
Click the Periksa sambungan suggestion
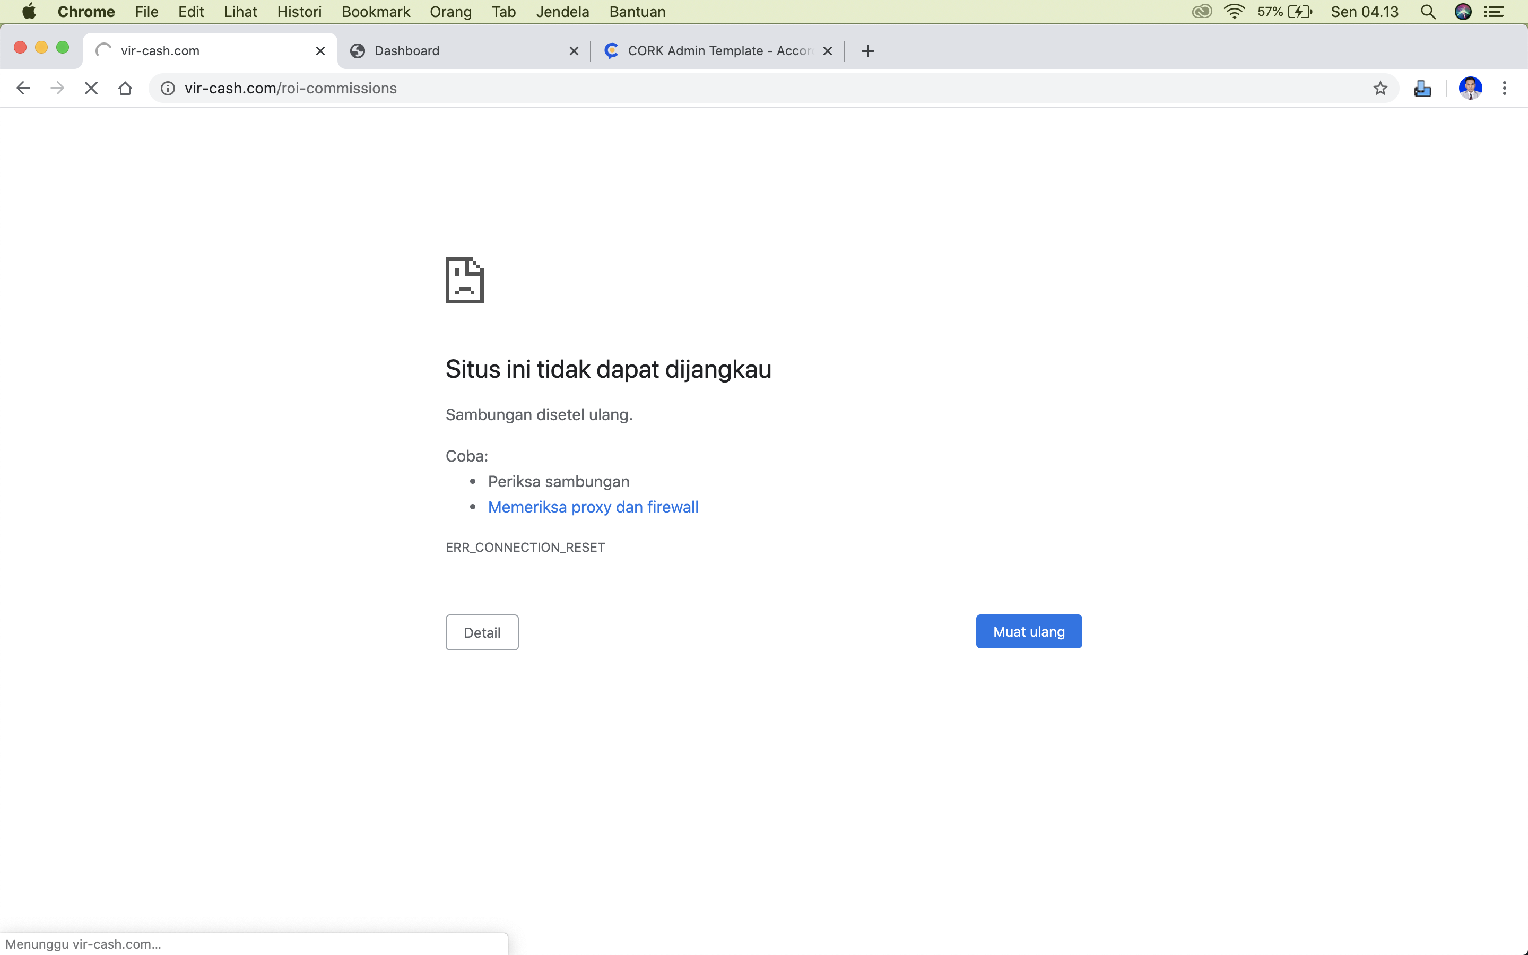click(x=558, y=481)
